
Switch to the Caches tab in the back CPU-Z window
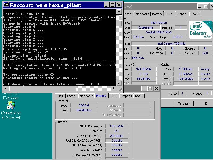128,14
